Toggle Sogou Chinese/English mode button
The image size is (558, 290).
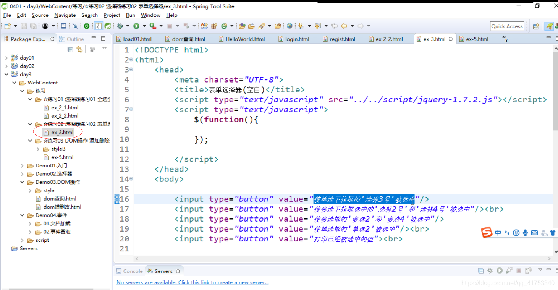point(498,233)
